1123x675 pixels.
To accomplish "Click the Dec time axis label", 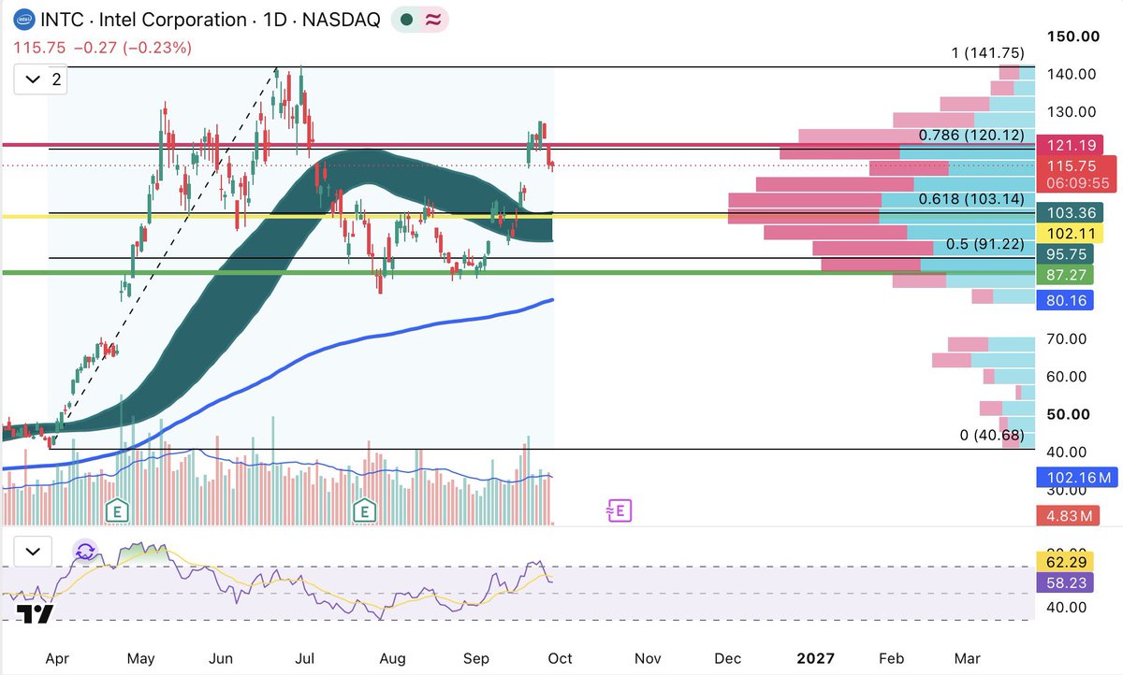I will pyautogui.click(x=727, y=659).
